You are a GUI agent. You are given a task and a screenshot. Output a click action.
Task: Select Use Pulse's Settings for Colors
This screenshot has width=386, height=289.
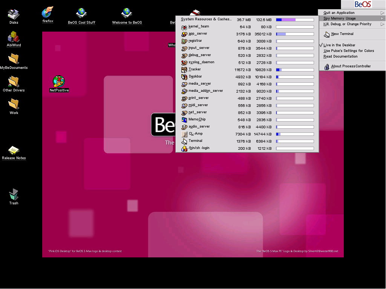(x=352, y=51)
